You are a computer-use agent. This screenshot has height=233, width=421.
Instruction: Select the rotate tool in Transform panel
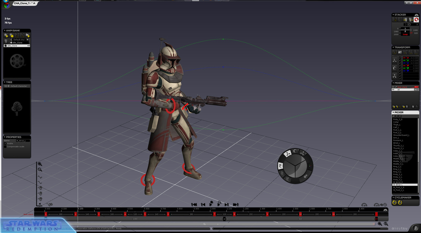tap(395, 68)
